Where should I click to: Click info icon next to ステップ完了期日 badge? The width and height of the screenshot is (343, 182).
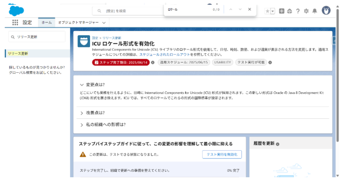tap(153, 63)
